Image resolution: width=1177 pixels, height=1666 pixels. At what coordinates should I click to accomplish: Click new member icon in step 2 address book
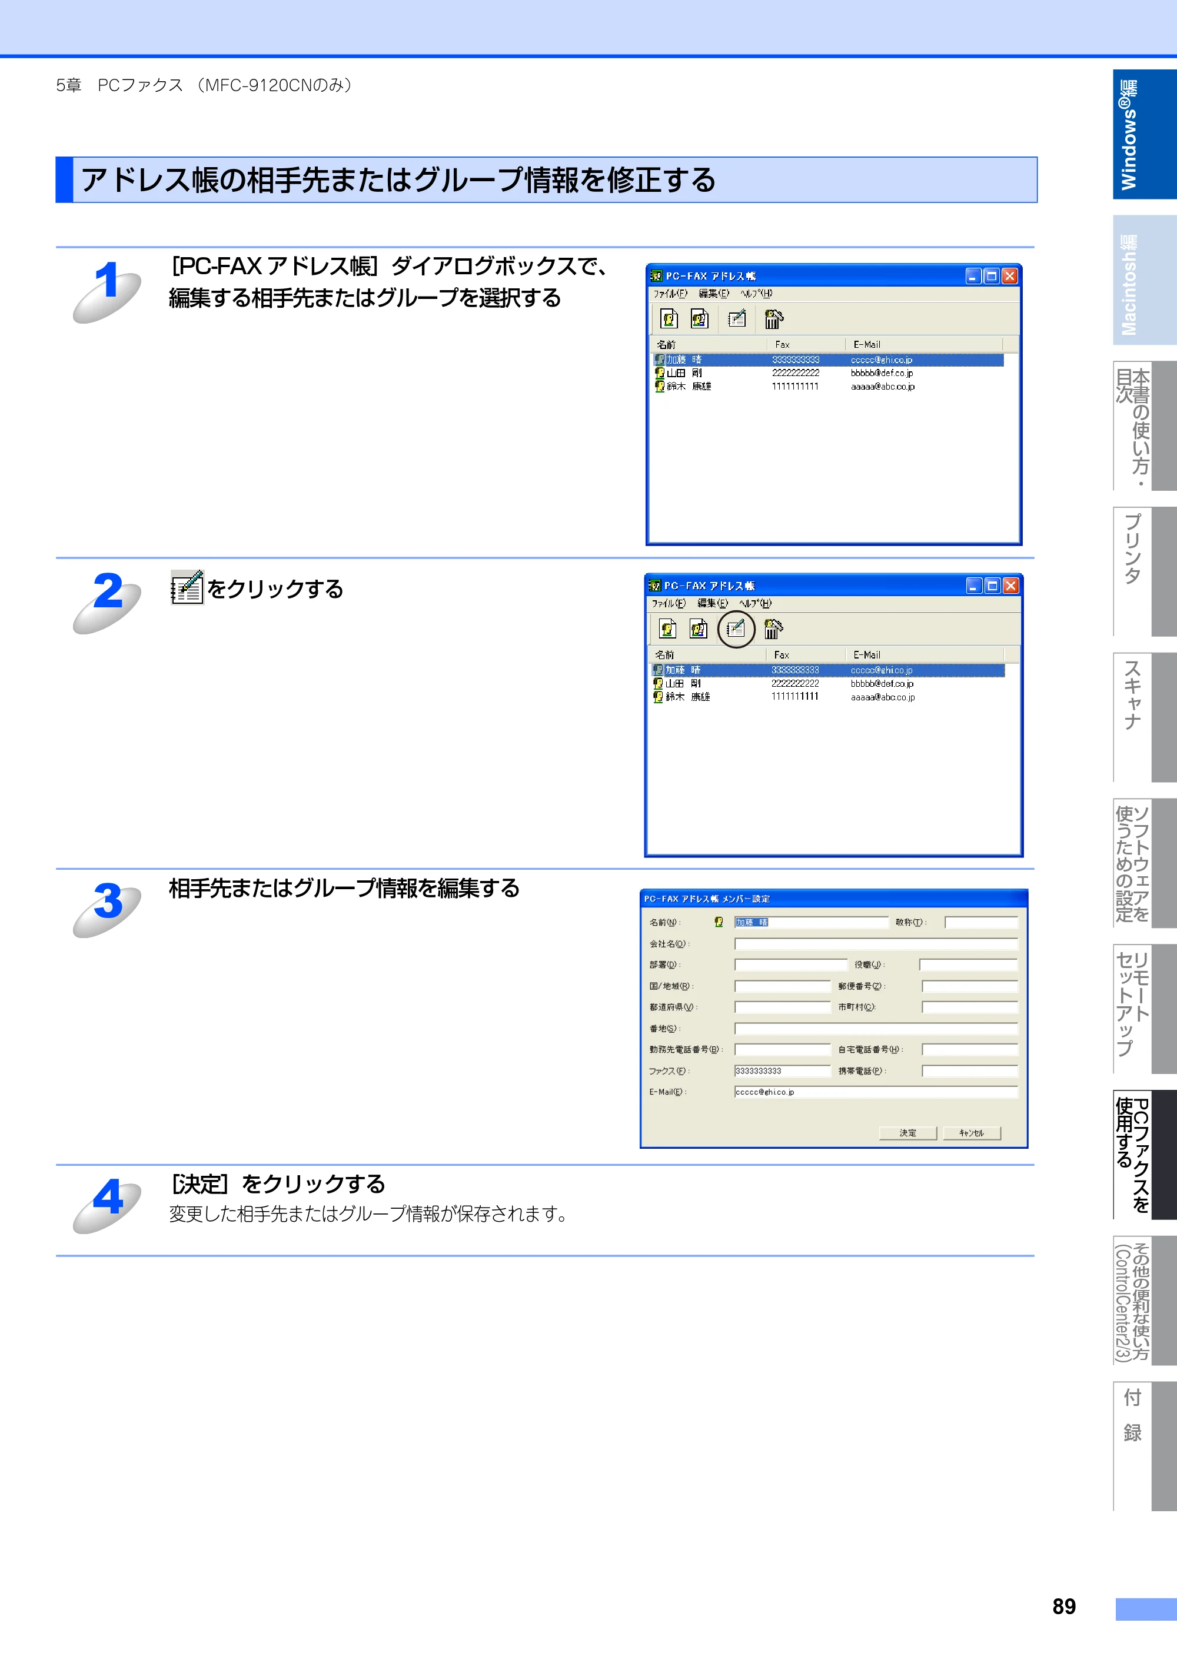[669, 629]
